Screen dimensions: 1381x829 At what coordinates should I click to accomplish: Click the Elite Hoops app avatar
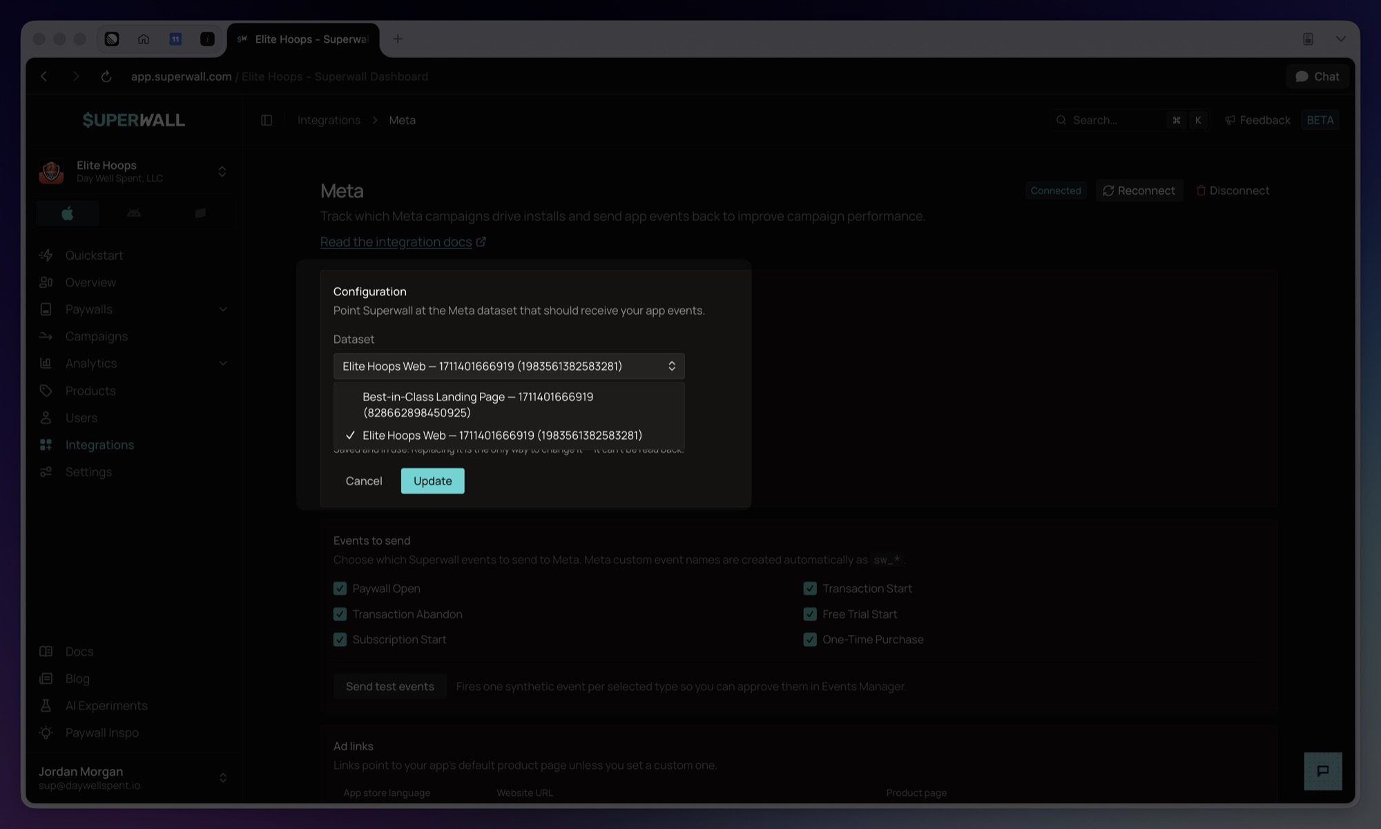coord(51,171)
